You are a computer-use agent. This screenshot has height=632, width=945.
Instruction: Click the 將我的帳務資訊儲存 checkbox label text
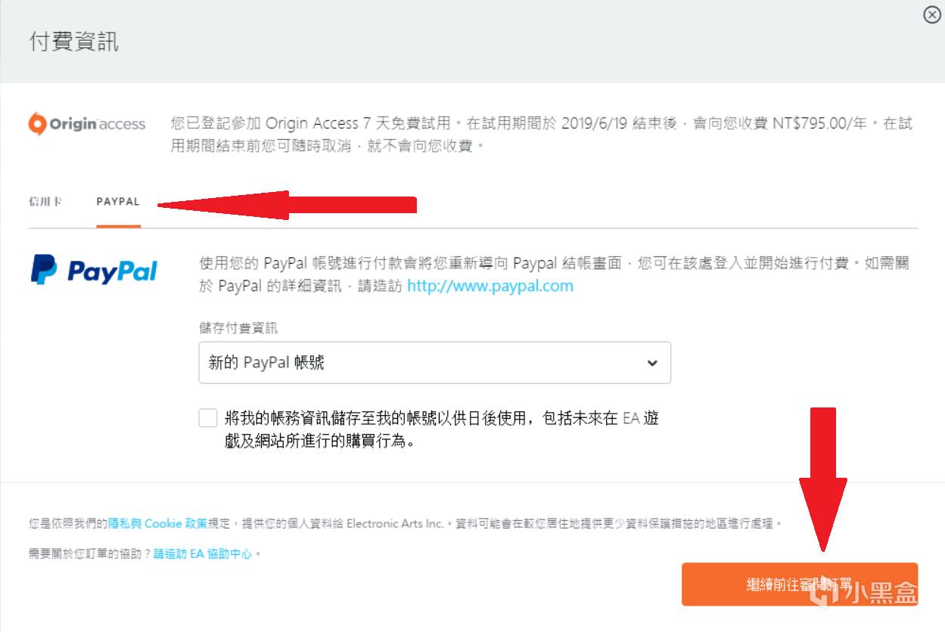441,429
